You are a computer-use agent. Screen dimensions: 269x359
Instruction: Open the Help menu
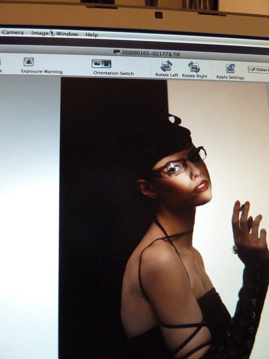pos(91,35)
